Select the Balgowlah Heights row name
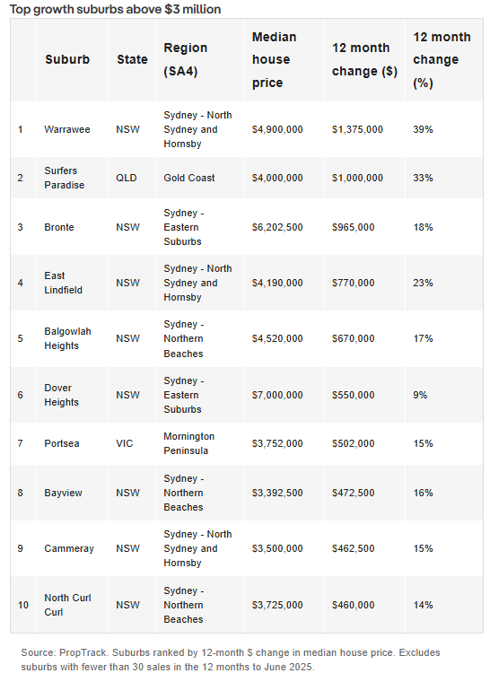Image resolution: width=490 pixels, height=682 pixels. pyautogui.click(x=67, y=338)
